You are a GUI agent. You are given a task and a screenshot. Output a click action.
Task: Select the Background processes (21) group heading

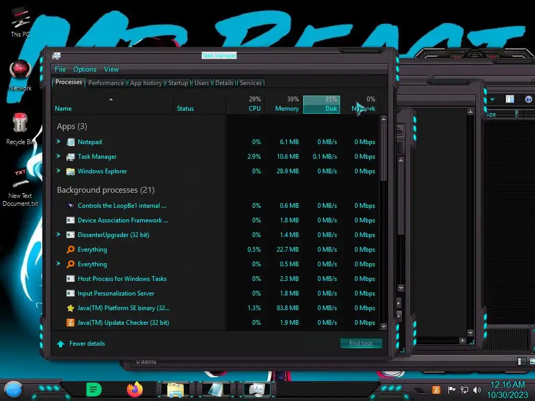coord(106,190)
